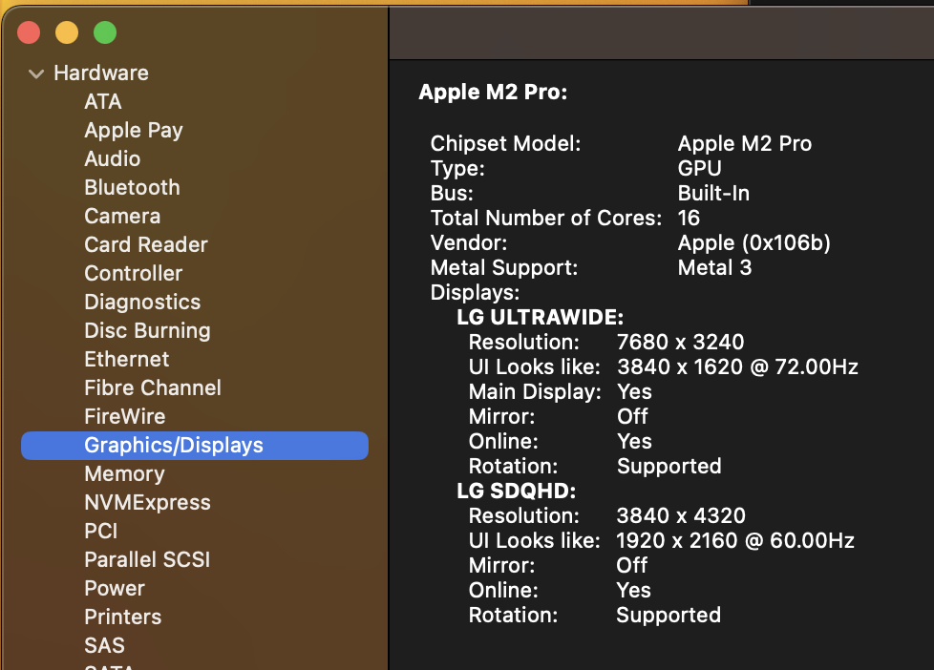
Task: Open the FireWire entry
Action: pos(125,416)
